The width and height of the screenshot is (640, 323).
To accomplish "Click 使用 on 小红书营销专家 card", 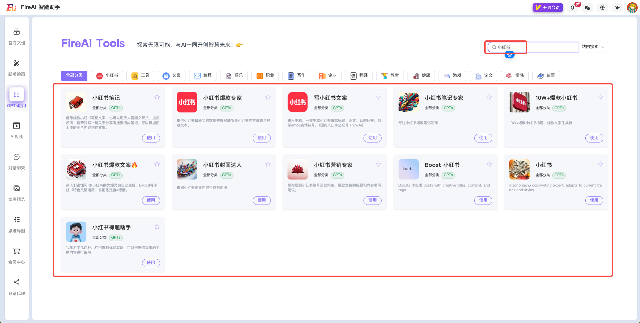I will (x=373, y=200).
